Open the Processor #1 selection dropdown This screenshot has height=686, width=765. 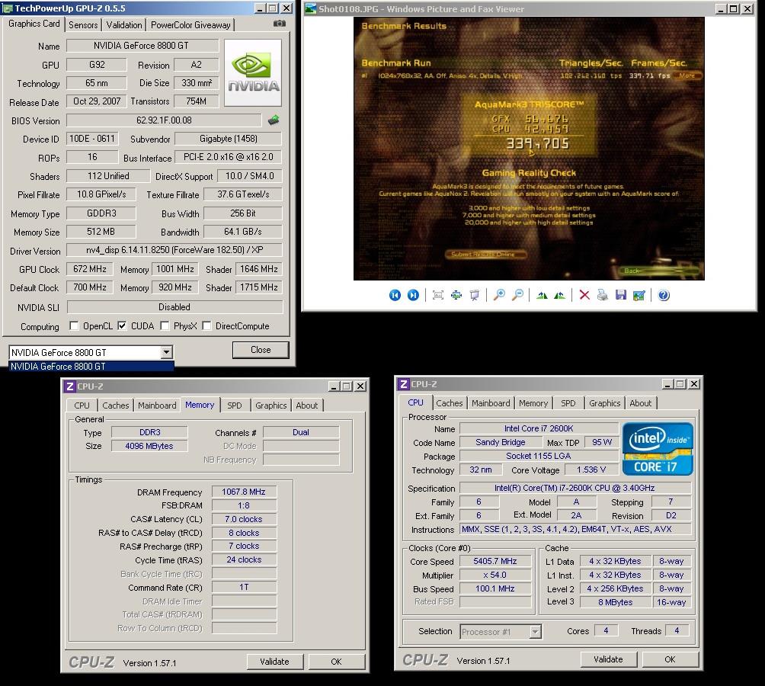point(535,632)
